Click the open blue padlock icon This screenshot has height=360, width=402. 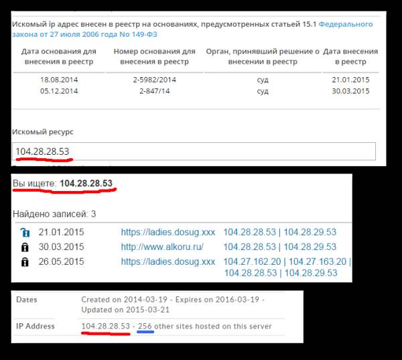[x=25, y=232]
